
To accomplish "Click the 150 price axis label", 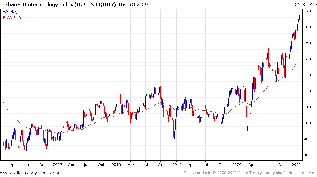I will 307,43.
